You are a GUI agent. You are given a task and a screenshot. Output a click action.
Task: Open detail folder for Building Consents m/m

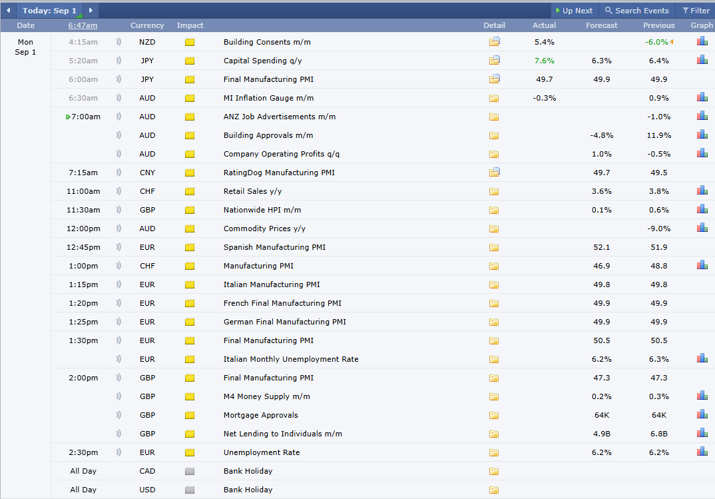(494, 42)
